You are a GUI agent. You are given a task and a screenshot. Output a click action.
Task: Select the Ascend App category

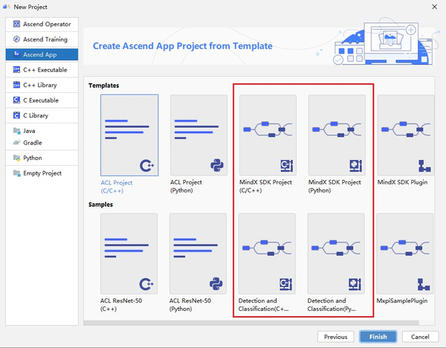(x=41, y=54)
